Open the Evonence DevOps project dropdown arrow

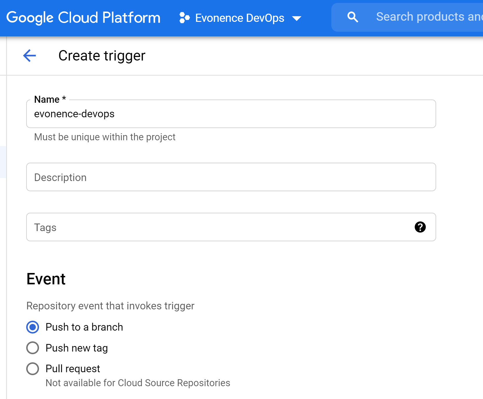297,18
